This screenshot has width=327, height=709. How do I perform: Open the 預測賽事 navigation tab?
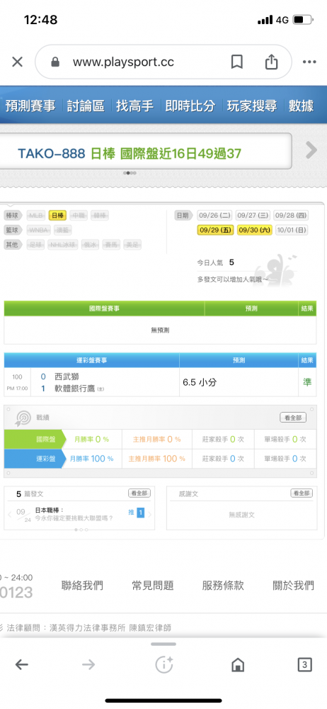point(30,106)
